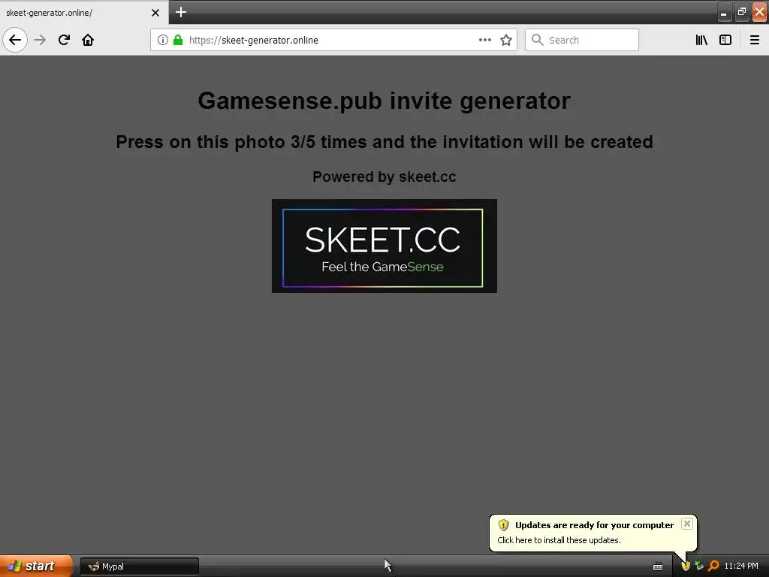Click the keyboard tray icon
Screen dimensions: 769x577
pos(658,566)
